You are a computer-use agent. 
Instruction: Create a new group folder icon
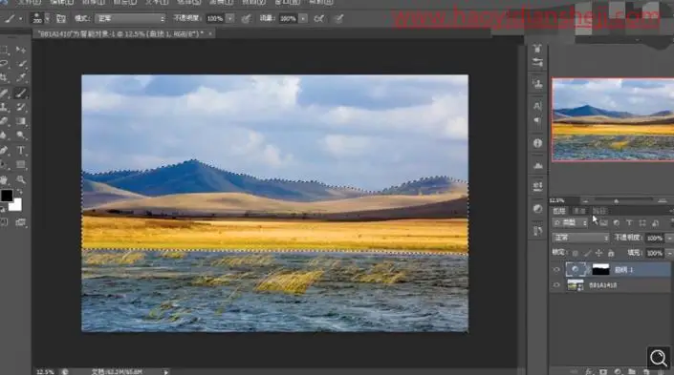point(632,371)
